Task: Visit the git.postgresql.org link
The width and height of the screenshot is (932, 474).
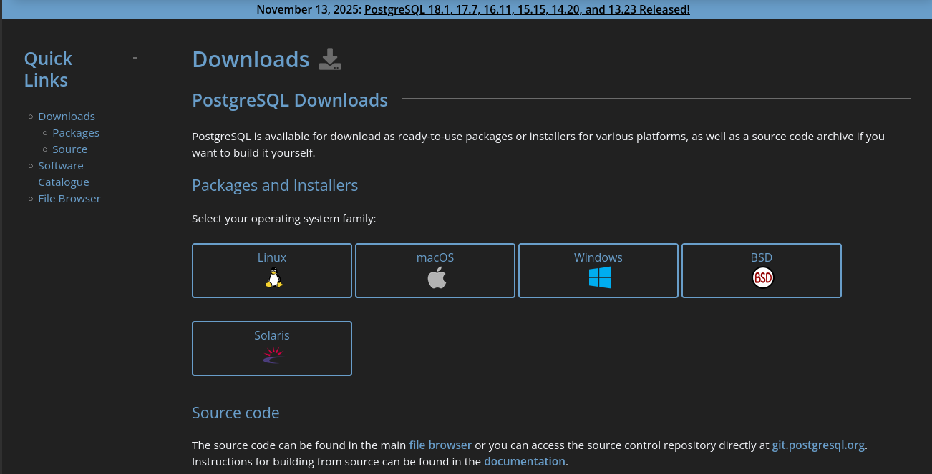Action: (818, 445)
